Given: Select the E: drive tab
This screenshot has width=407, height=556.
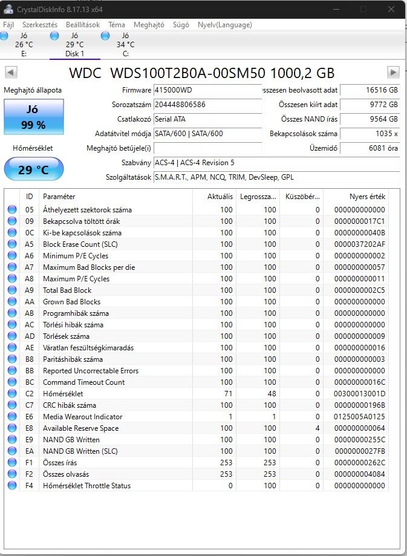Looking at the screenshot, I should tap(24, 45).
